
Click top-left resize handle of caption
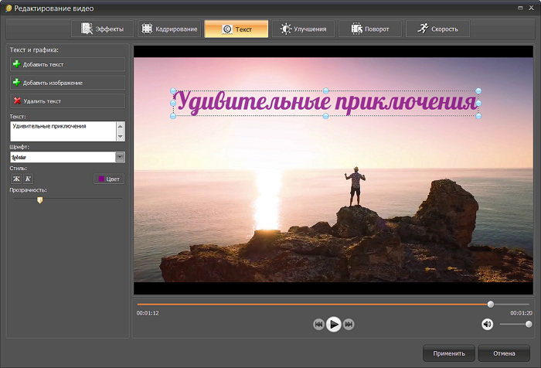173,90
